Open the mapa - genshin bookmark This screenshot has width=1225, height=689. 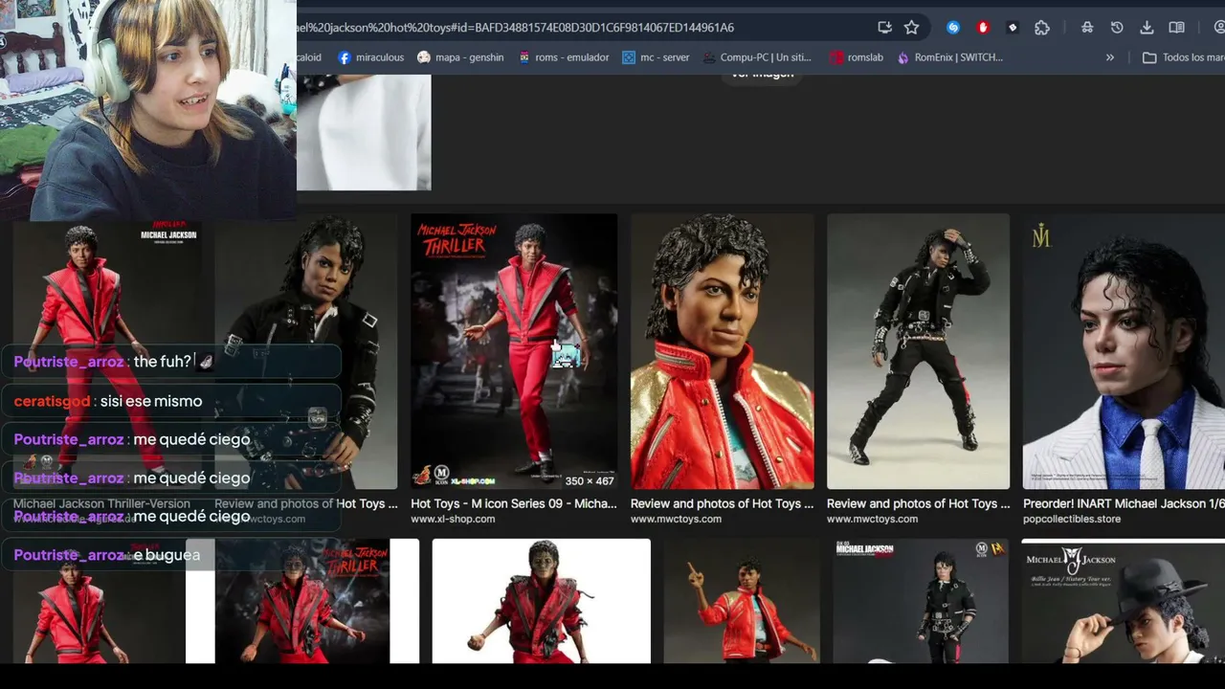(460, 57)
